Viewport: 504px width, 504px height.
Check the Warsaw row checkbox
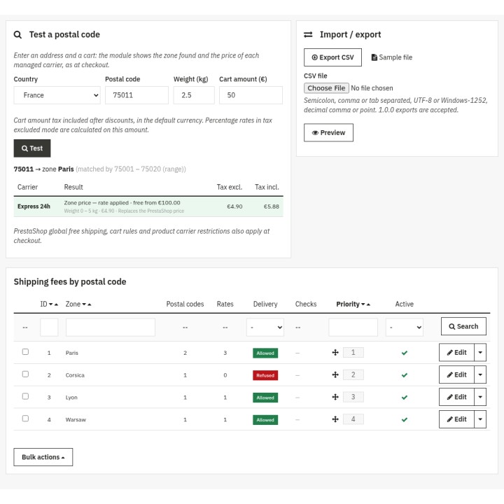click(x=25, y=418)
